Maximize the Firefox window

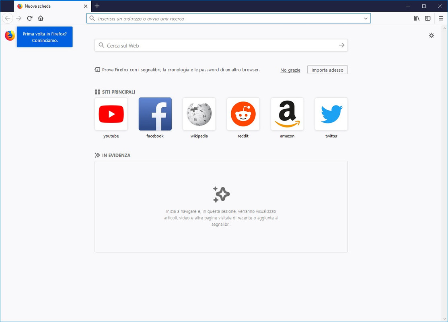click(x=424, y=6)
